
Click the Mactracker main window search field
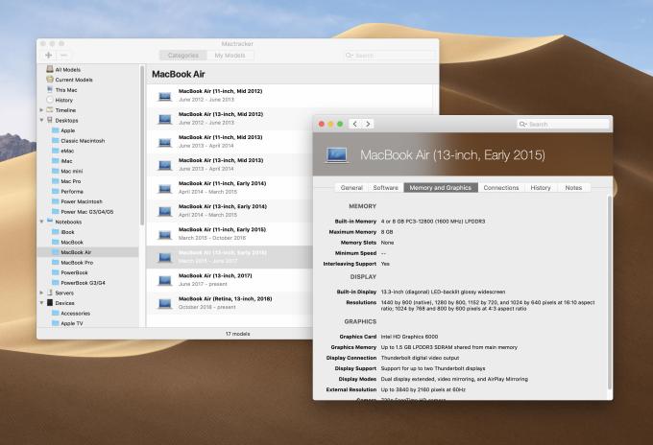pos(389,56)
